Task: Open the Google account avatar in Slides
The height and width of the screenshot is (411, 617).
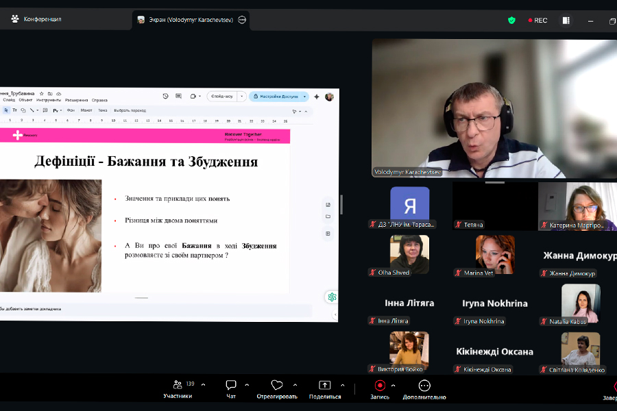Action: point(329,97)
